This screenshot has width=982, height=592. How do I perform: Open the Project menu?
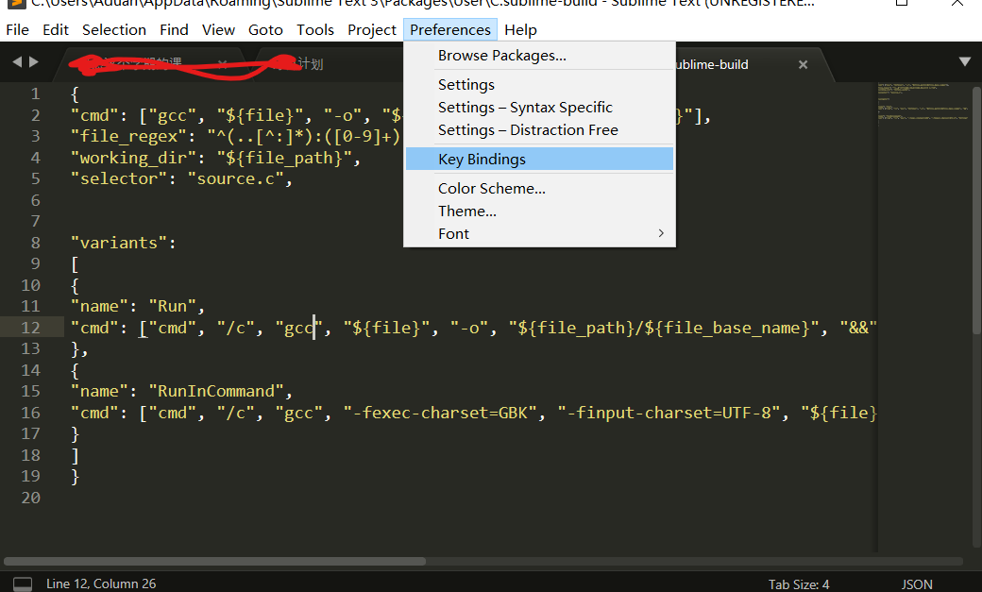click(x=372, y=29)
